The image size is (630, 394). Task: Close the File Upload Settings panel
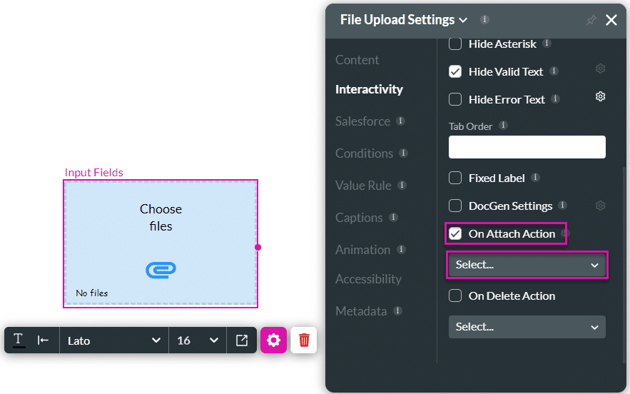click(611, 20)
